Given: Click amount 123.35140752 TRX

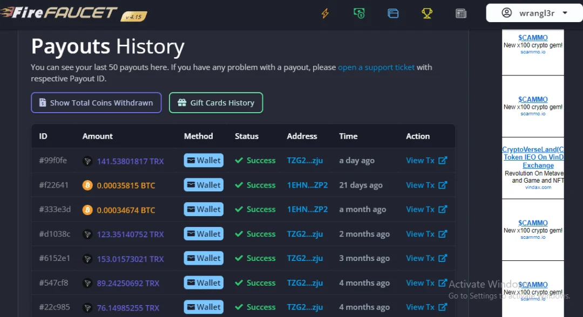Looking at the screenshot, I should coord(130,234).
